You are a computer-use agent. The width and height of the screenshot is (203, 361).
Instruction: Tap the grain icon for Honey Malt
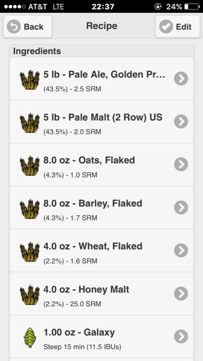[x=30, y=295]
